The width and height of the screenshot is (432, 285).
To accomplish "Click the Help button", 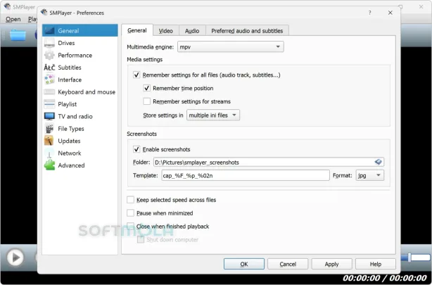I will pos(376,264).
